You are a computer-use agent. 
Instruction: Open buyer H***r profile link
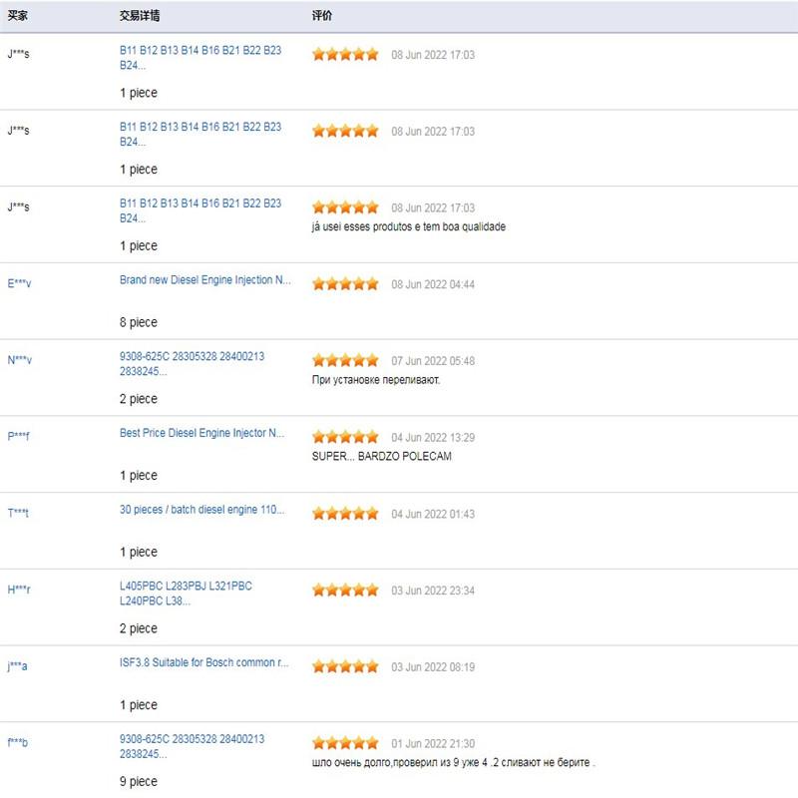coord(19,590)
